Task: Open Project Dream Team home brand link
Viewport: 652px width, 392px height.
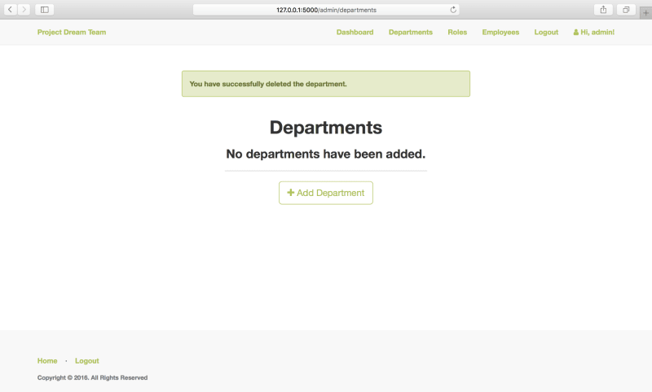Action: pos(72,32)
